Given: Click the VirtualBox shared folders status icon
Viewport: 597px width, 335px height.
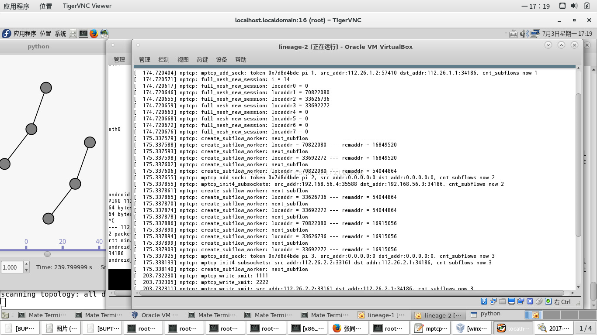Looking at the screenshot, I should (503, 301).
